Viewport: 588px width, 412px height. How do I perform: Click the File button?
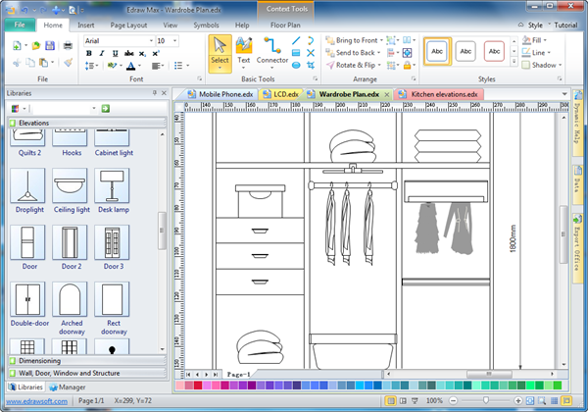19,24
